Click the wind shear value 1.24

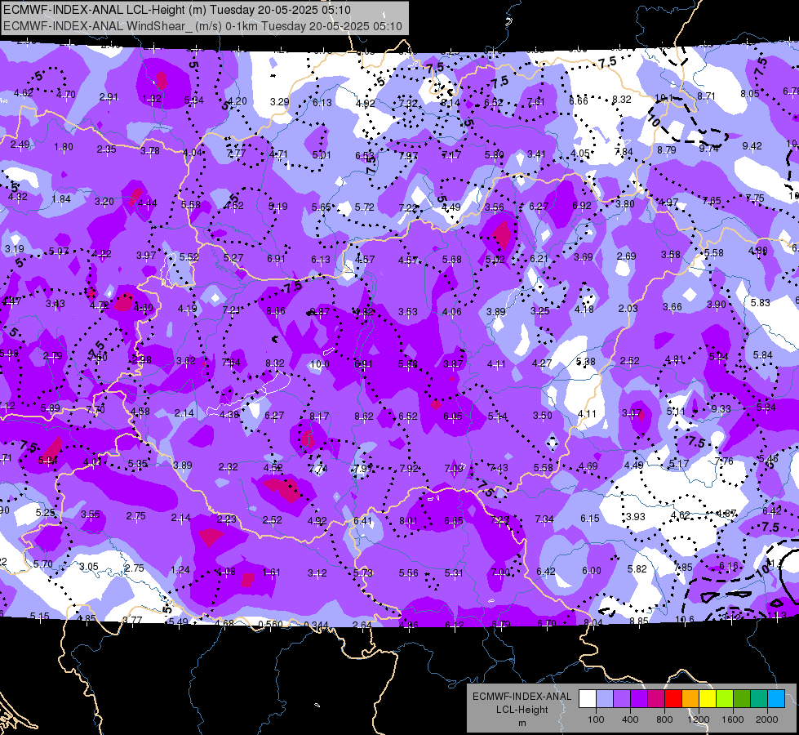click(180, 570)
